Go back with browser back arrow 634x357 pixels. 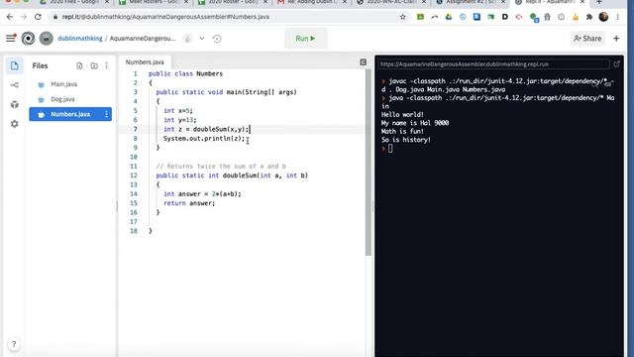pos(10,17)
